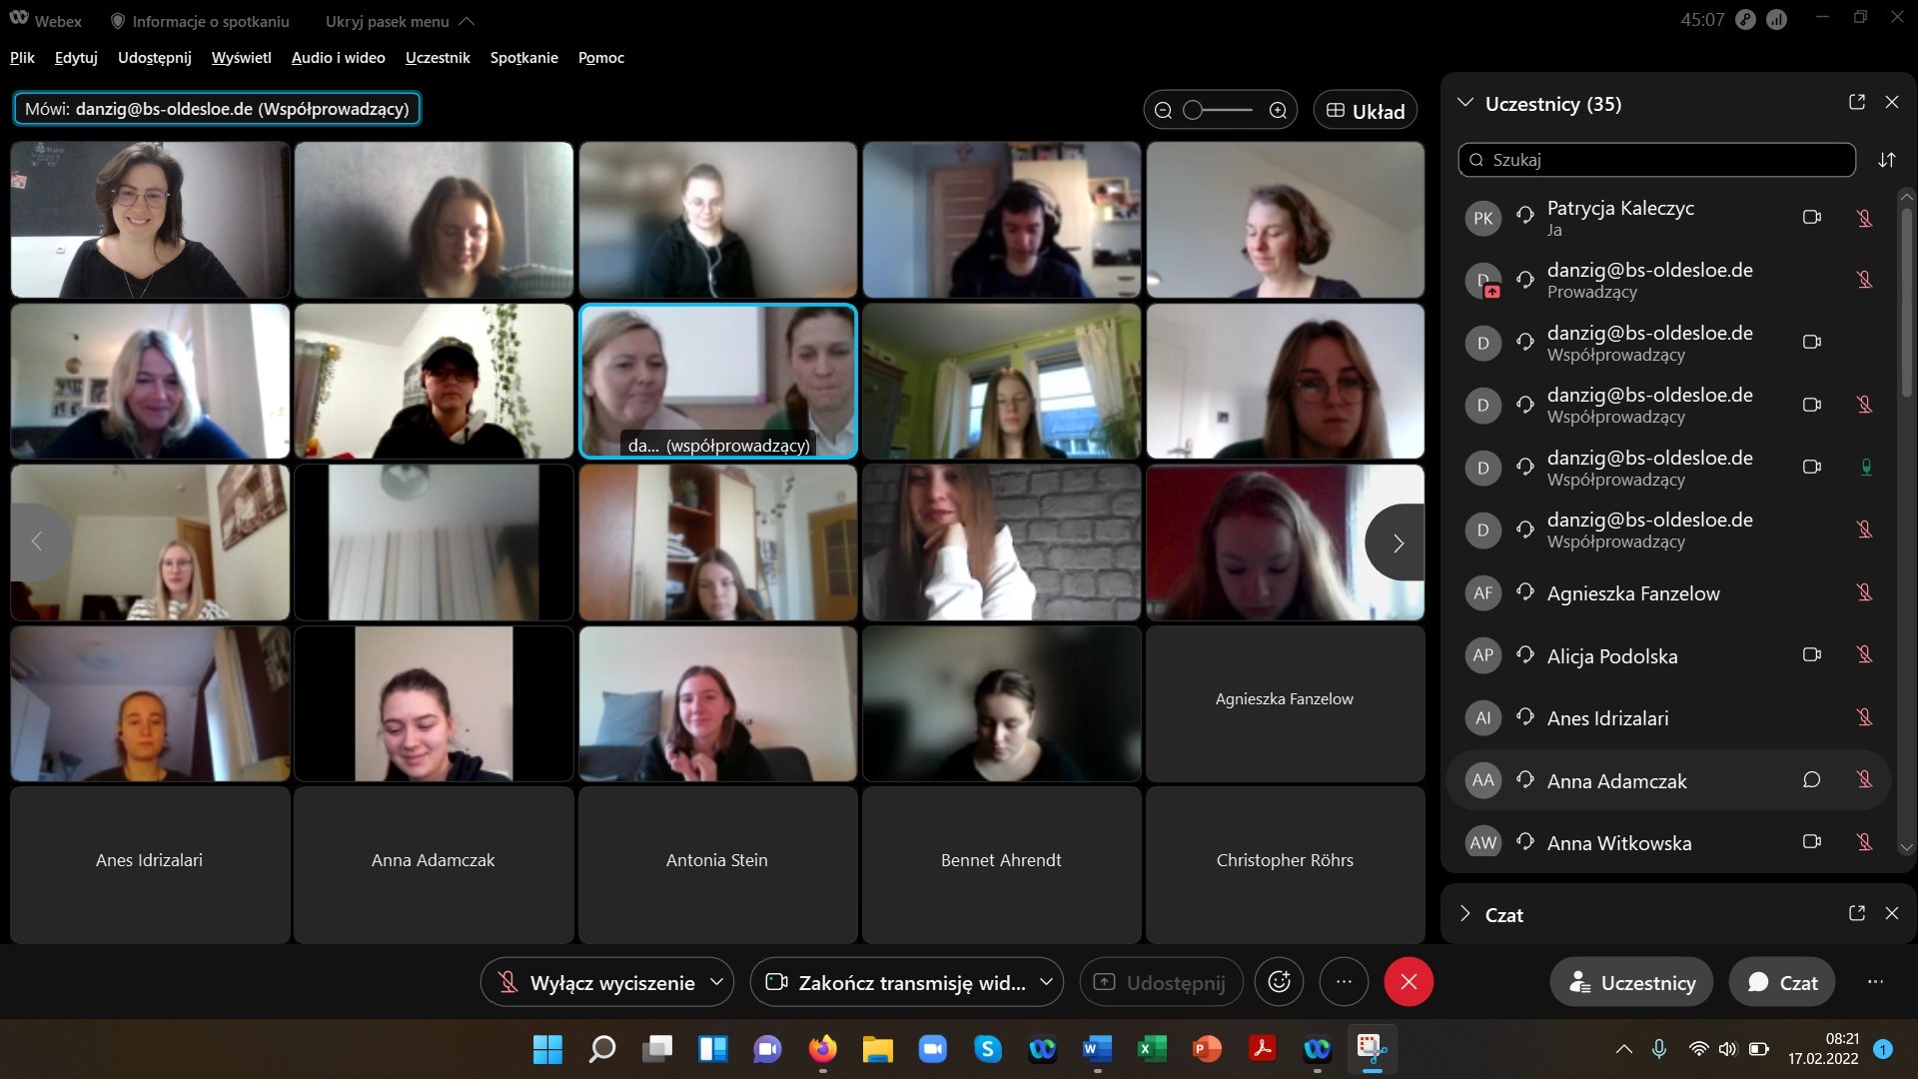Toggle the Czat panel button
The image size is (1918, 1079).
1782,983
